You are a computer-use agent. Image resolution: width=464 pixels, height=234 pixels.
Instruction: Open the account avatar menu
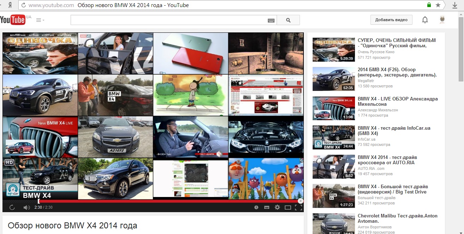[x=442, y=20]
